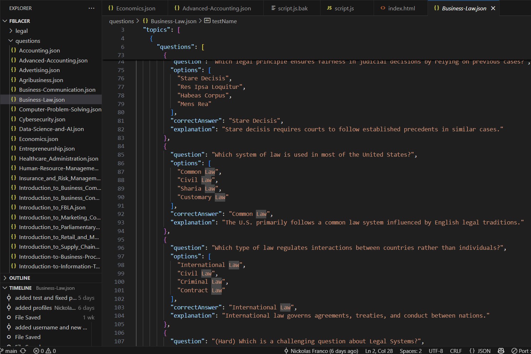This screenshot has height=354, width=531.
Task: Expand the legal folder
Action: click(x=21, y=31)
